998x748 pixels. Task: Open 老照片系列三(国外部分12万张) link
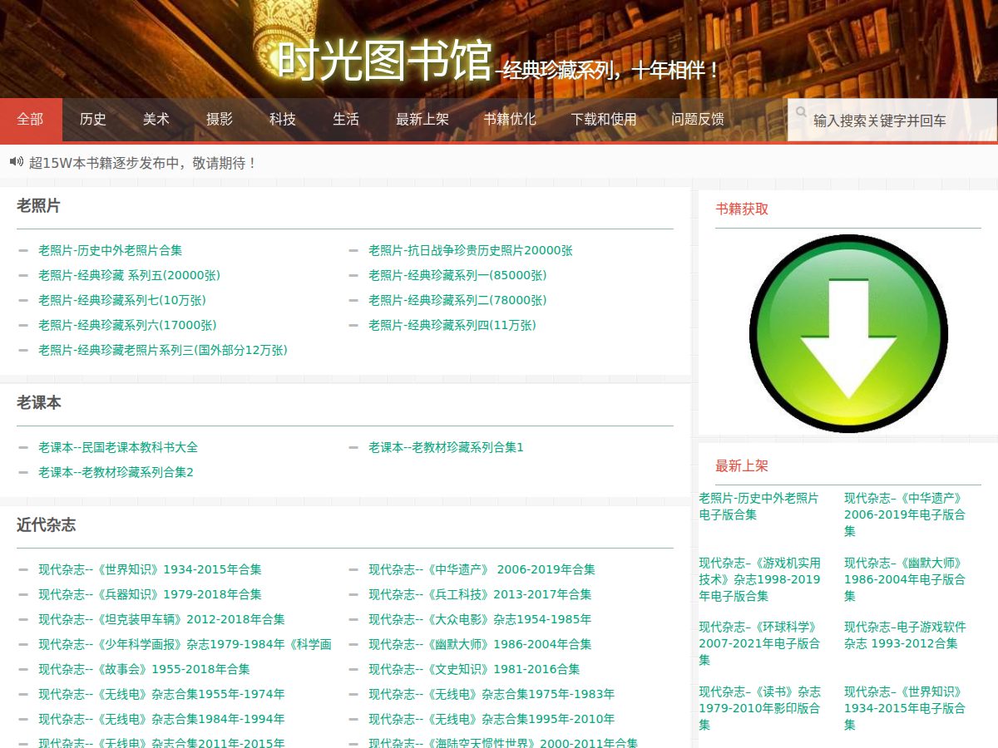163,350
